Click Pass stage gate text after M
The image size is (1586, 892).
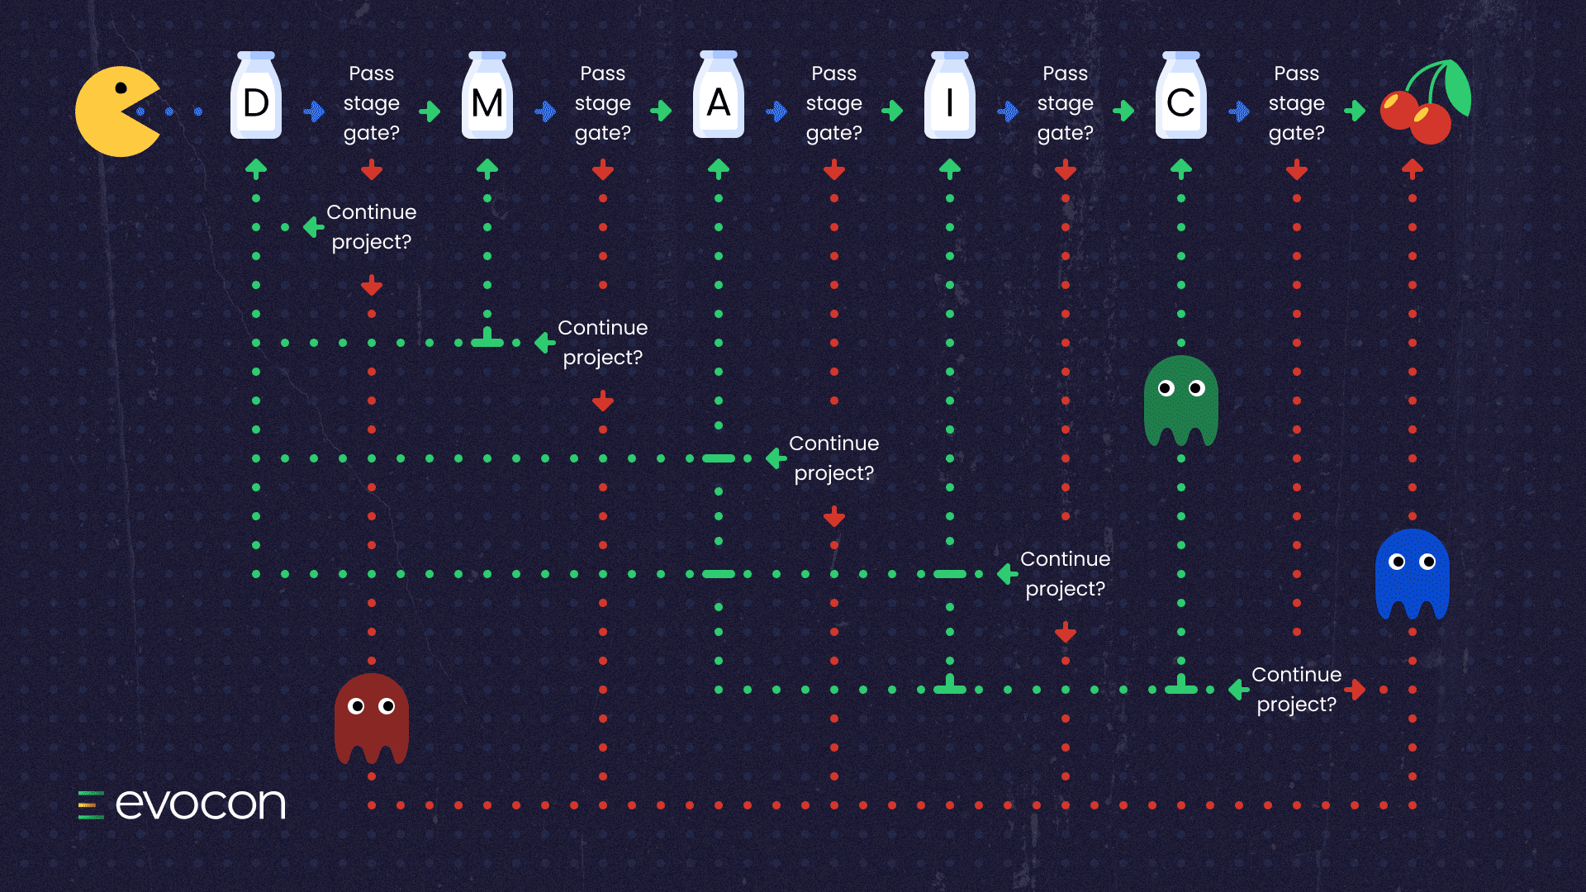point(603,103)
